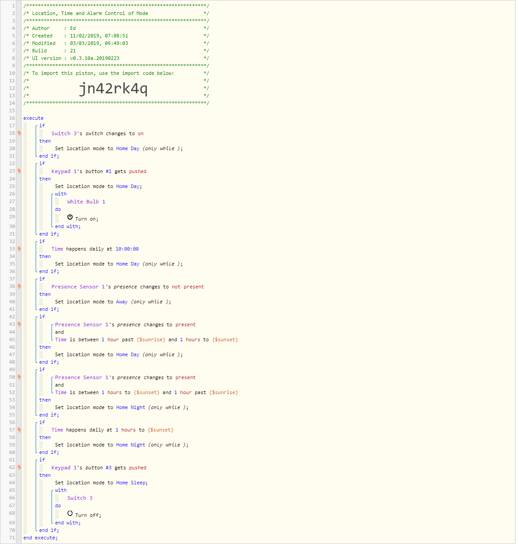Click the 'Home Sleep' mode value
Screen dimensions: 519x546
point(131,483)
